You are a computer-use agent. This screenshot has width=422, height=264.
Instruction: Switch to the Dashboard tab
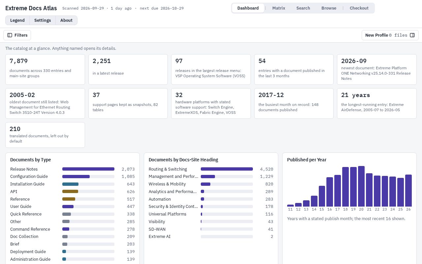pyautogui.click(x=248, y=8)
